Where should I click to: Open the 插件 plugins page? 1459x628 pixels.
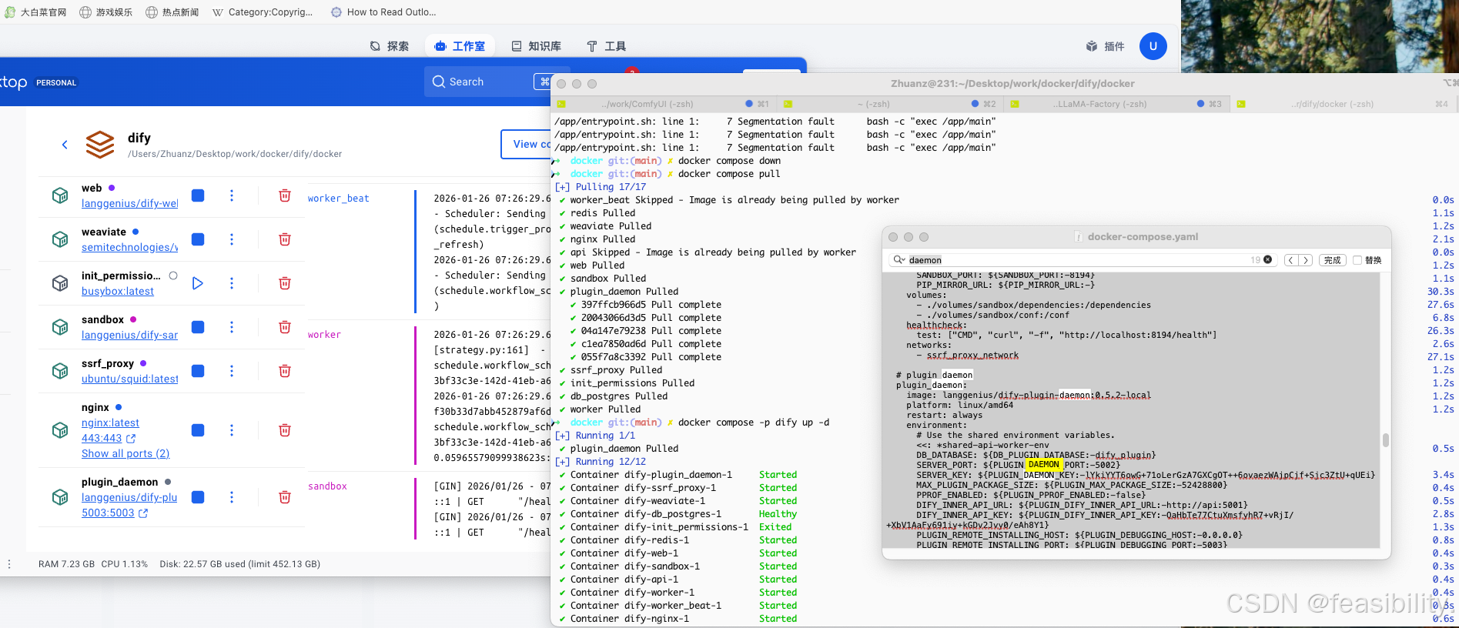pos(1106,46)
